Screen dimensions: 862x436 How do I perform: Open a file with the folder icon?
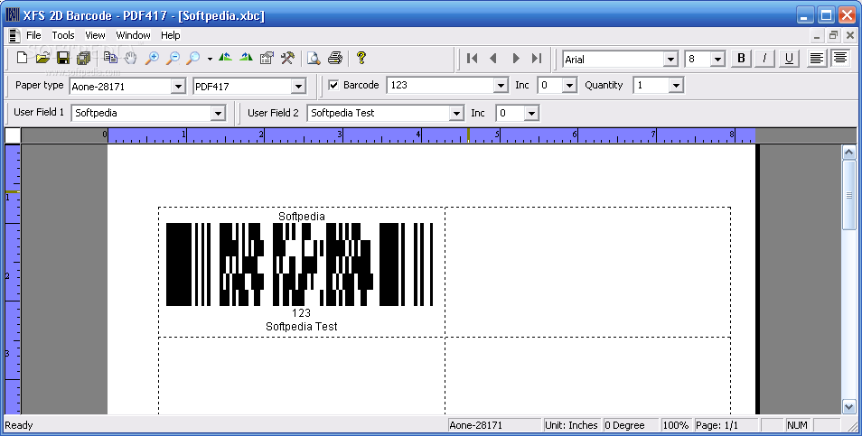click(42, 58)
